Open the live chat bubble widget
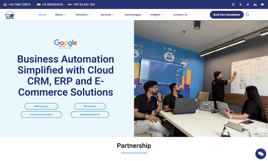This screenshot has width=268, height=161. [x=260, y=154]
